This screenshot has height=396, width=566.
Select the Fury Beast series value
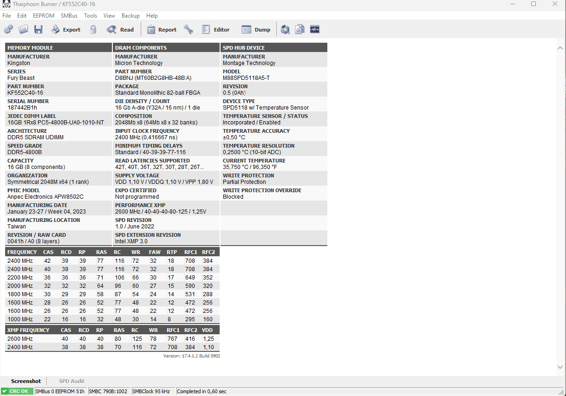(21, 78)
